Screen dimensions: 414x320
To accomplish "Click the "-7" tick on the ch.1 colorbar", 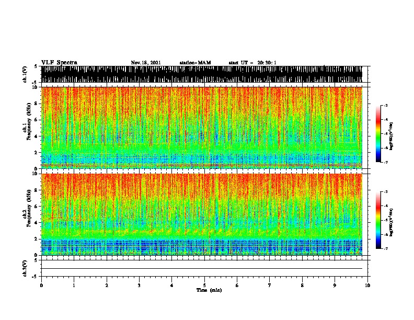I will (385, 162).
